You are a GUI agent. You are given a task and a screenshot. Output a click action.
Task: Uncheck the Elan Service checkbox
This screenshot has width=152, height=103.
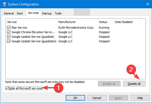[x=9, y=28]
